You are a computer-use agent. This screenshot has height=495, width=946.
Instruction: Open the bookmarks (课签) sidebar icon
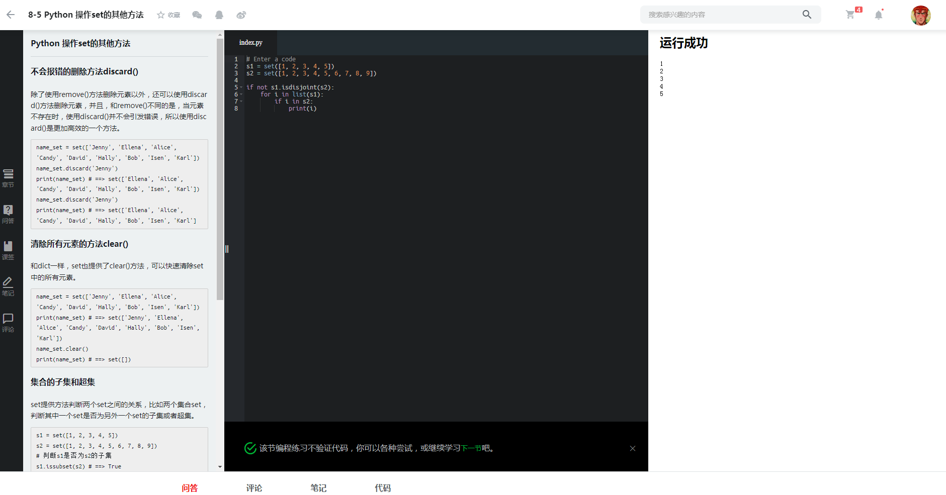[x=8, y=251]
